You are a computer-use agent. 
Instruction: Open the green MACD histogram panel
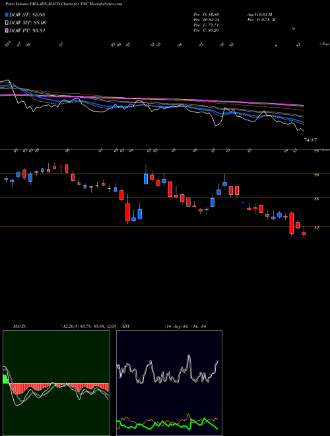point(56,383)
